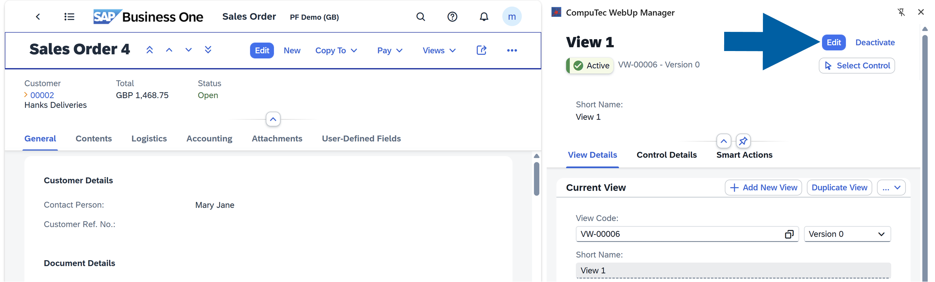Collapse the Sales Order header section
The width and height of the screenshot is (935, 282).
pyautogui.click(x=273, y=119)
